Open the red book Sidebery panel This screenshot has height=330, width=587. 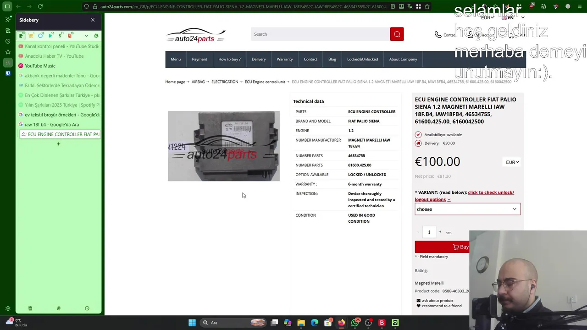[70, 36]
